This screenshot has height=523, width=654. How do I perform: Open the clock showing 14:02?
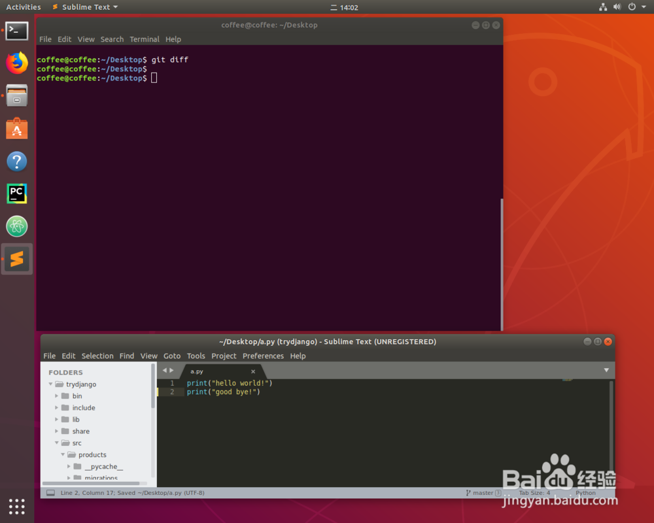(x=345, y=7)
